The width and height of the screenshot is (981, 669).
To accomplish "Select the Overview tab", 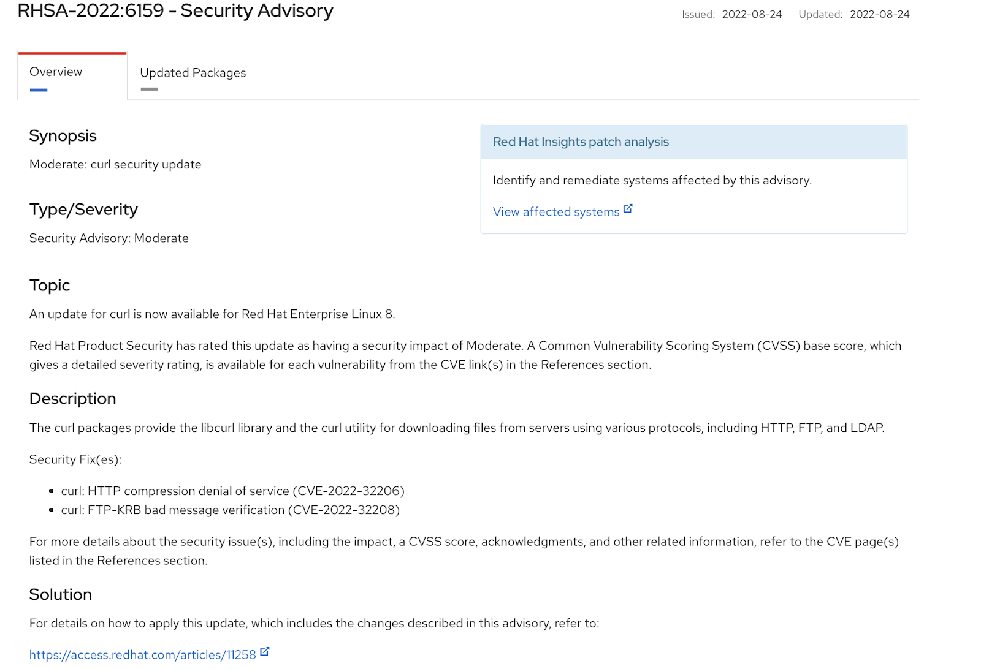I will [x=56, y=71].
